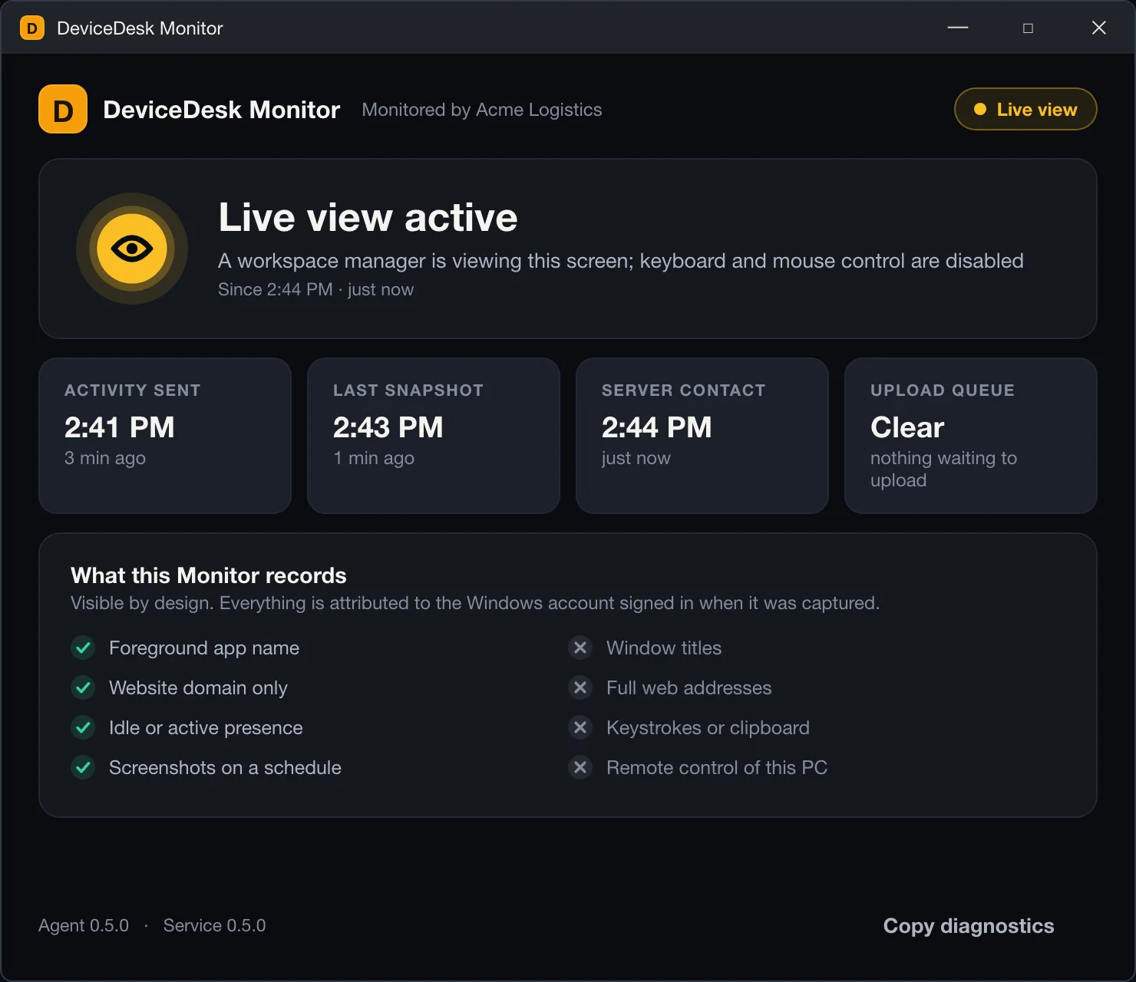Screen dimensions: 1136x982
Task: Click the small title bar app icon
Action: (x=32, y=28)
